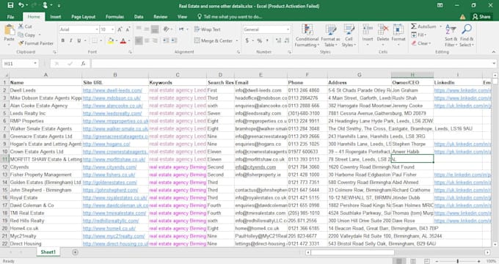The height and width of the screenshot is (264, 499).
Task: Click the Format Painter brush
Action: coord(21,43)
